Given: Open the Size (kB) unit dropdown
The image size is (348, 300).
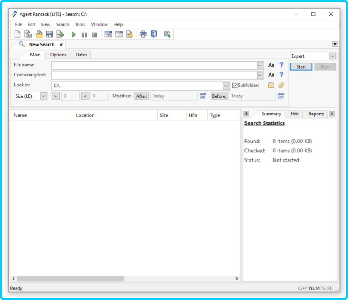Looking at the screenshot, I should point(43,96).
